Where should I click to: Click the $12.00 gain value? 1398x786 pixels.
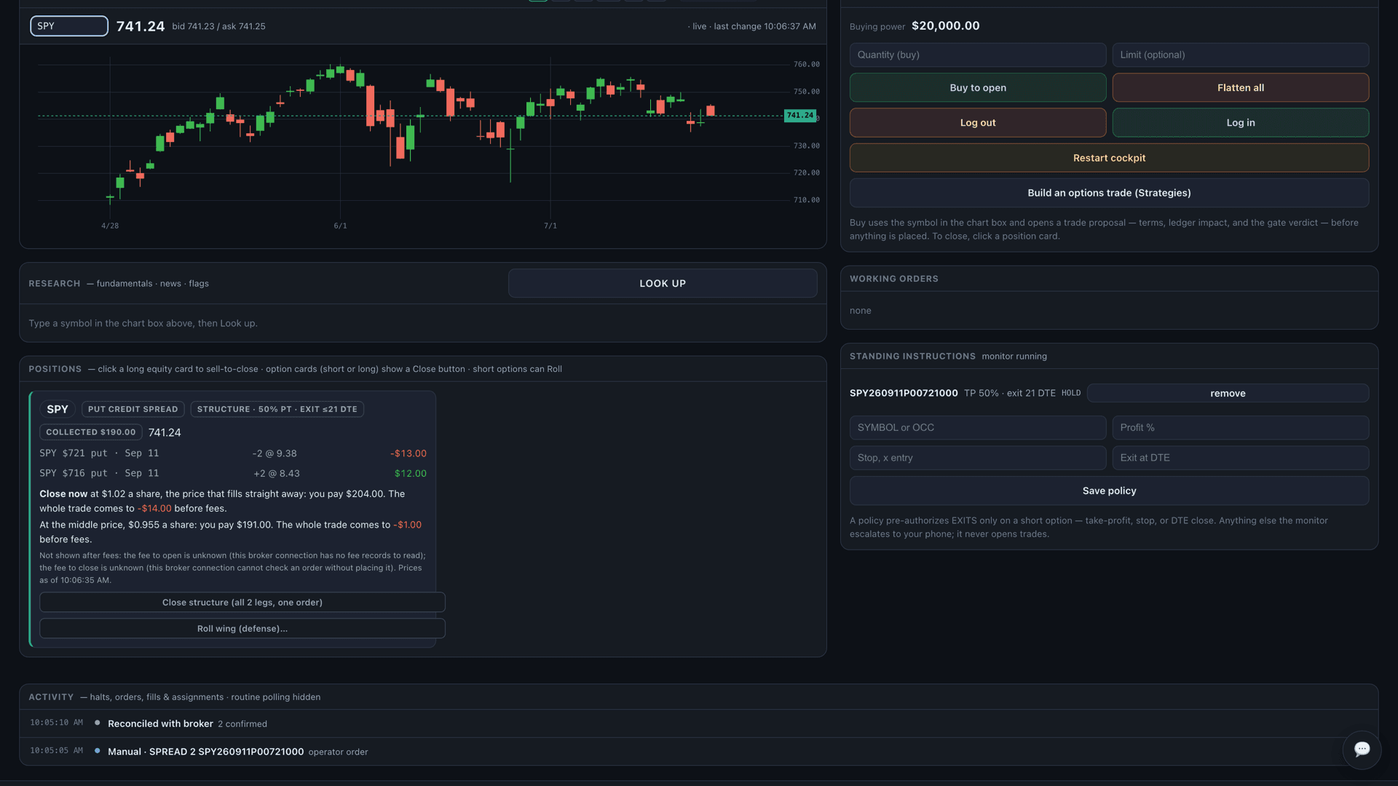click(411, 474)
